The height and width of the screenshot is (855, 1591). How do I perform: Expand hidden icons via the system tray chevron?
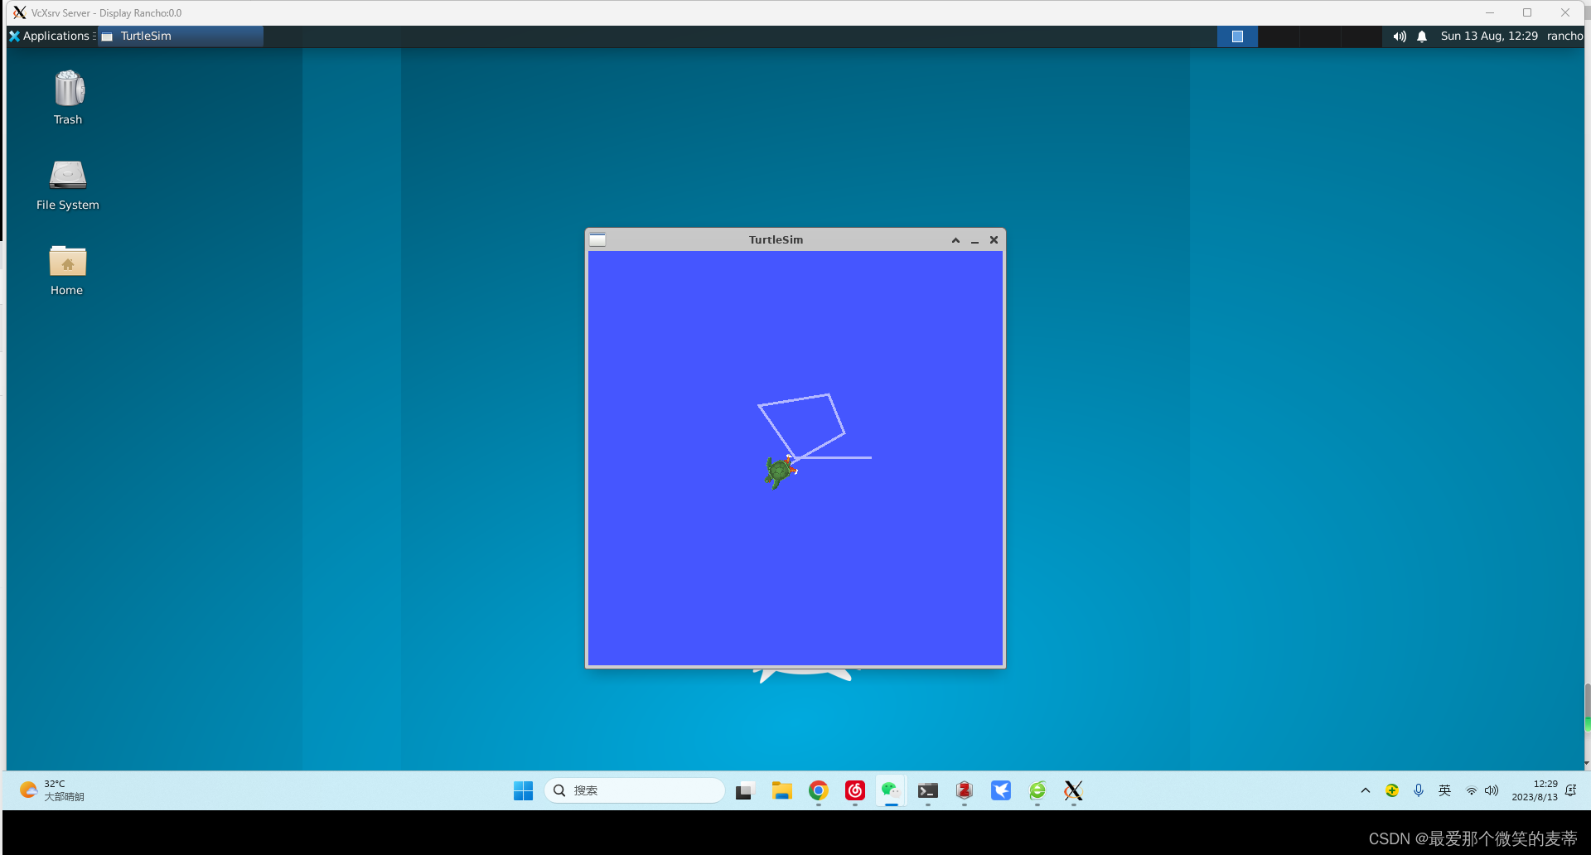pos(1365,791)
